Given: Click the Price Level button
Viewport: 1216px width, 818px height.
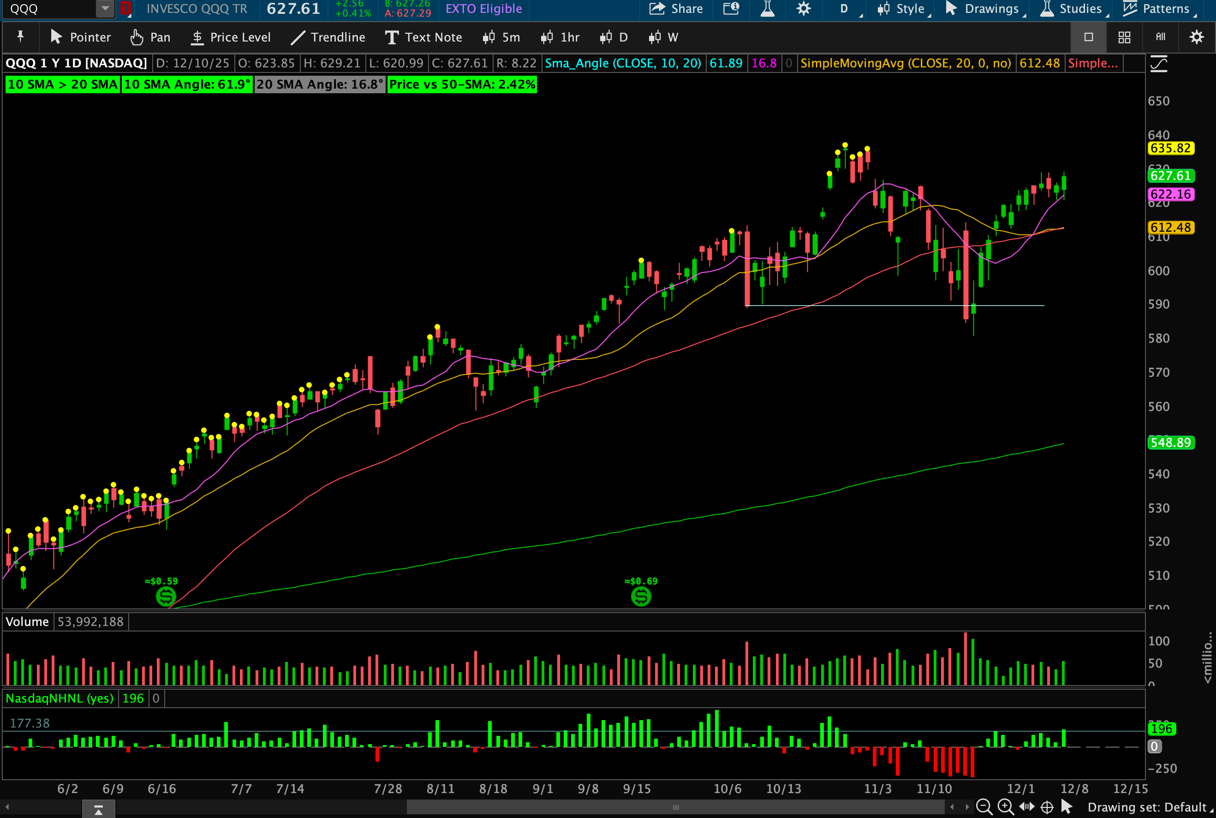Looking at the screenshot, I should [231, 37].
